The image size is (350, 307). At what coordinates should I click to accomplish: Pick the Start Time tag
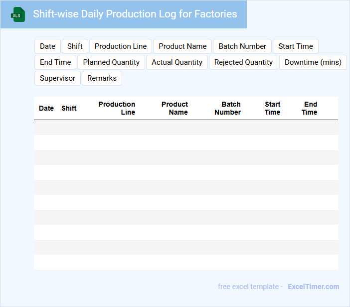pyautogui.click(x=296, y=46)
